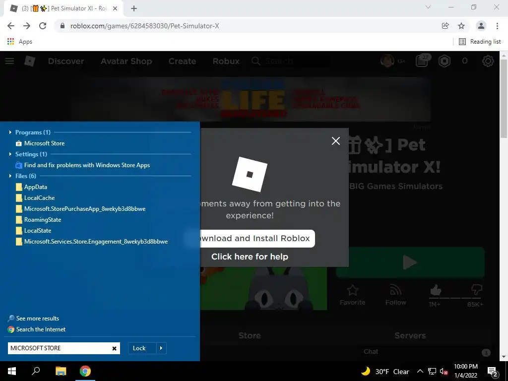Click the Roblox logo home icon
This screenshot has height=381, width=508.
pos(30,61)
